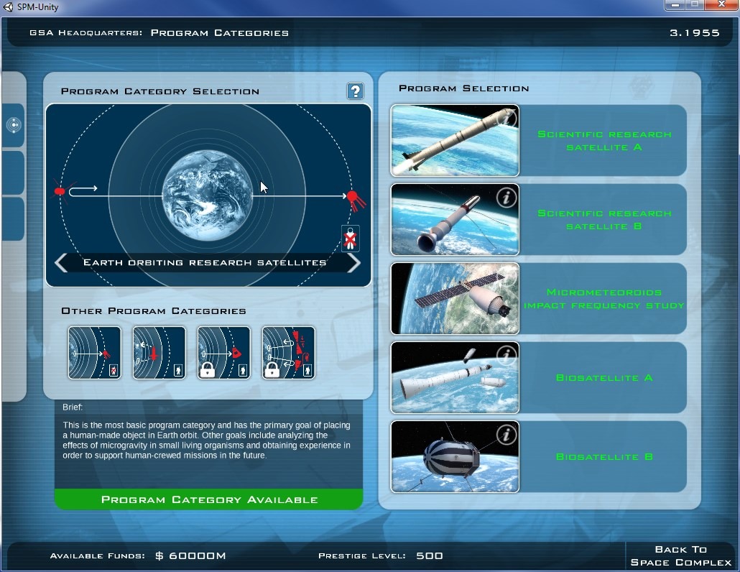Click the orbit icon in left sidebar

[x=14, y=126]
